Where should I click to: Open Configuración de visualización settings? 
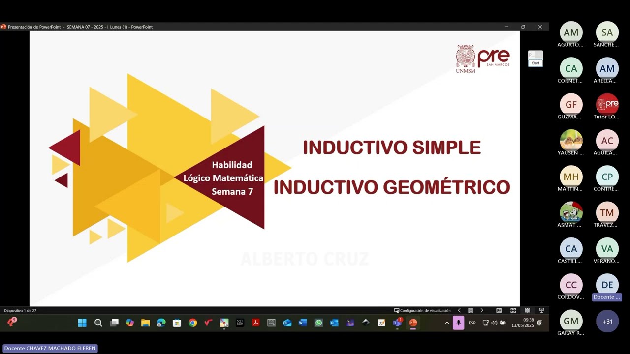(x=422, y=310)
